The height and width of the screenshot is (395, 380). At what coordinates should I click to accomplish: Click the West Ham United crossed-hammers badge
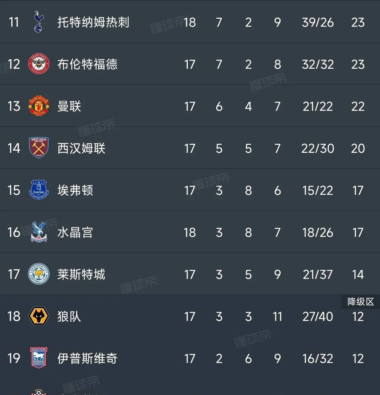tap(38, 148)
